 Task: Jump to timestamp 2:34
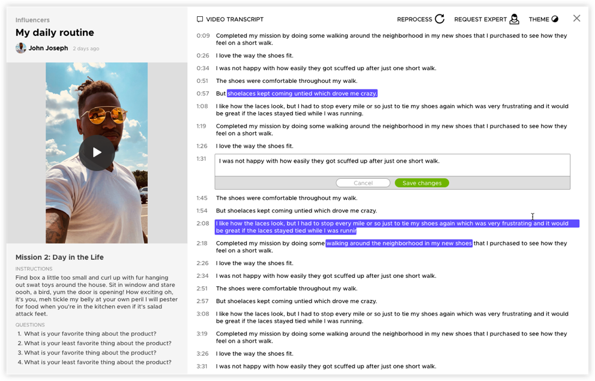click(202, 276)
